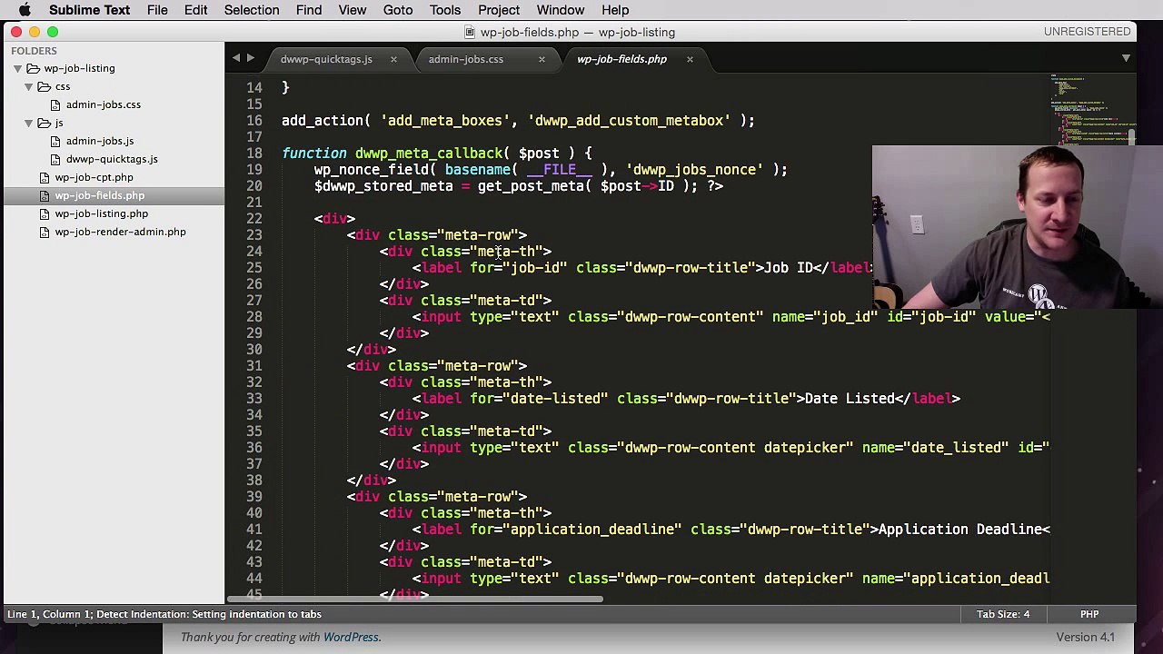Click the wp-job-listing.php file icon
The image size is (1163, 654).
point(45,213)
